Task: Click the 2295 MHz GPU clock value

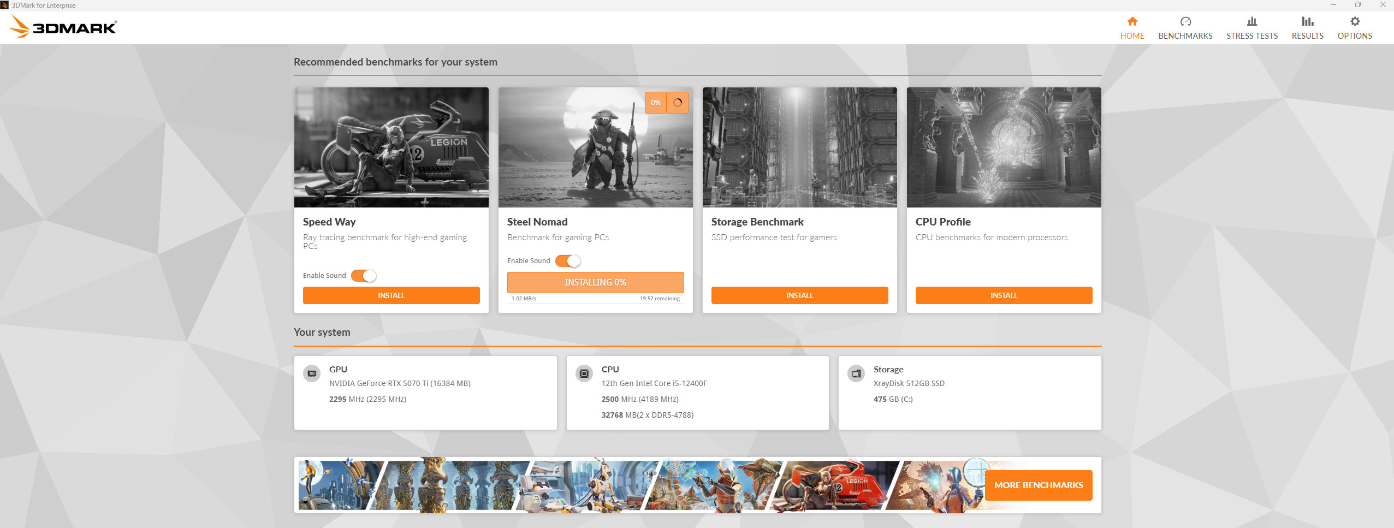Action: tap(367, 399)
